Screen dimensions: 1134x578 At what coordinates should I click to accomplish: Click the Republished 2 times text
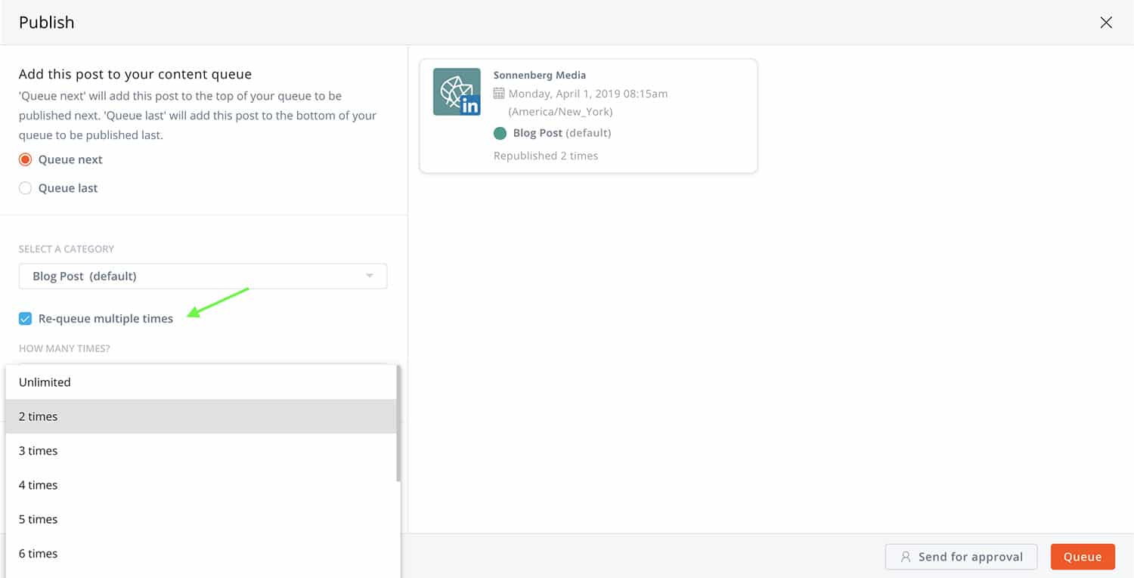546,156
